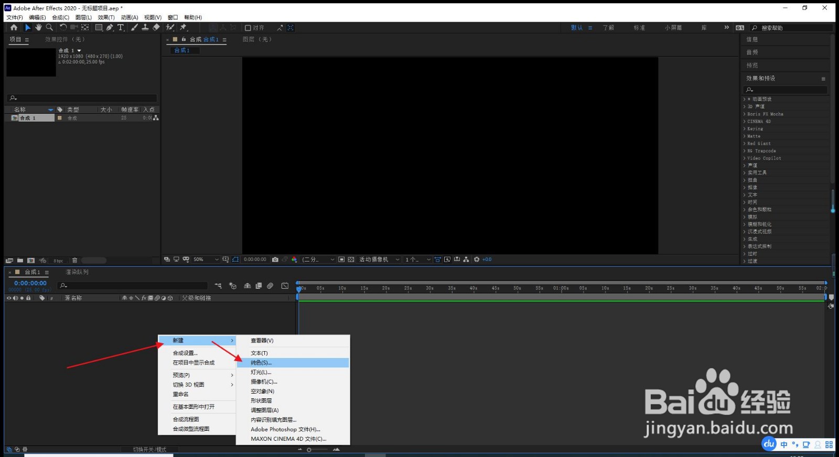Switch to the 了解 workspace
Viewport: 839px width, 457px height.
click(x=608, y=28)
